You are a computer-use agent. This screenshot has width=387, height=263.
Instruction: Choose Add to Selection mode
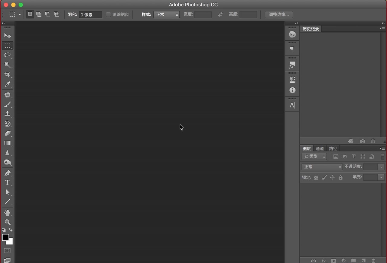pyautogui.click(x=39, y=14)
